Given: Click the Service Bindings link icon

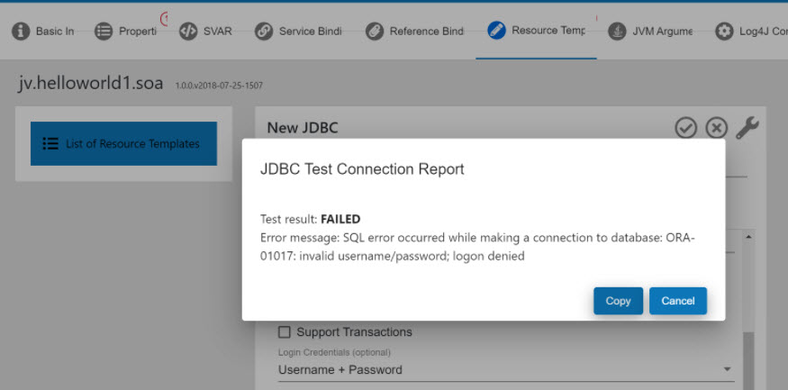Looking at the screenshot, I should click(264, 31).
